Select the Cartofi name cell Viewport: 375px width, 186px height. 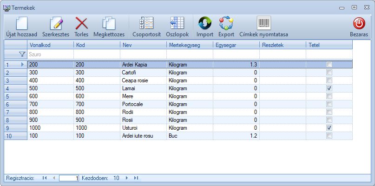(143, 72)
